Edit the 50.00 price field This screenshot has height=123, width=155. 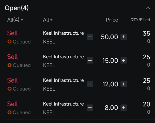109,37
